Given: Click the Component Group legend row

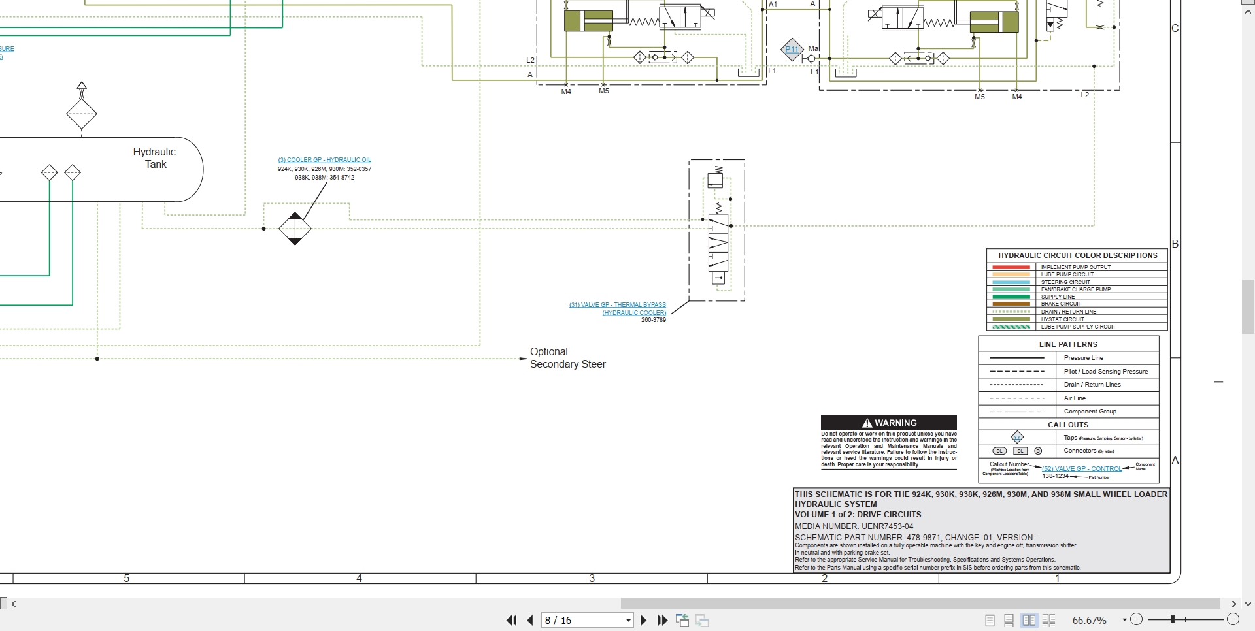Looking at the screenshot, I should tap(1069, 412).
